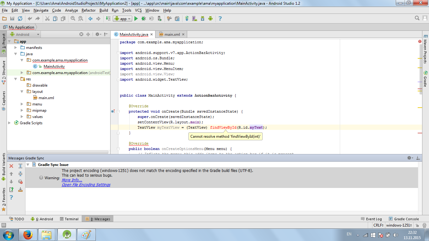429x241 pixels.
Task: Open the CRLF line separator selector
Action: pyautogui.click(x=379, y=225)
